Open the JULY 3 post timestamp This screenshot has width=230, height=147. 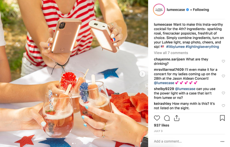[158, 131]
